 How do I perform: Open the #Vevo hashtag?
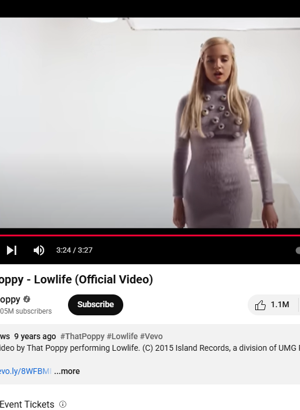tap(151, 336)
